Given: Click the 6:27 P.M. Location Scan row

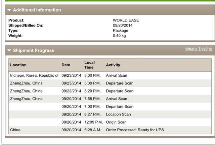Looking at the screenshot, I should (x=110, y=115).
